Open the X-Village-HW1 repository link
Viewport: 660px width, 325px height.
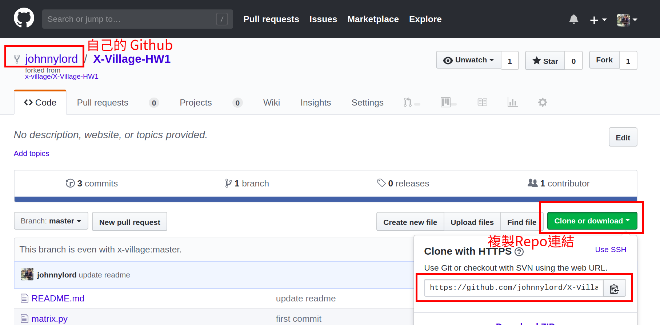click(x=132, y=59)
